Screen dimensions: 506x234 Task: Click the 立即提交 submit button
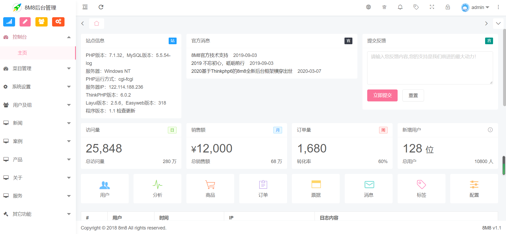[382, 95]
